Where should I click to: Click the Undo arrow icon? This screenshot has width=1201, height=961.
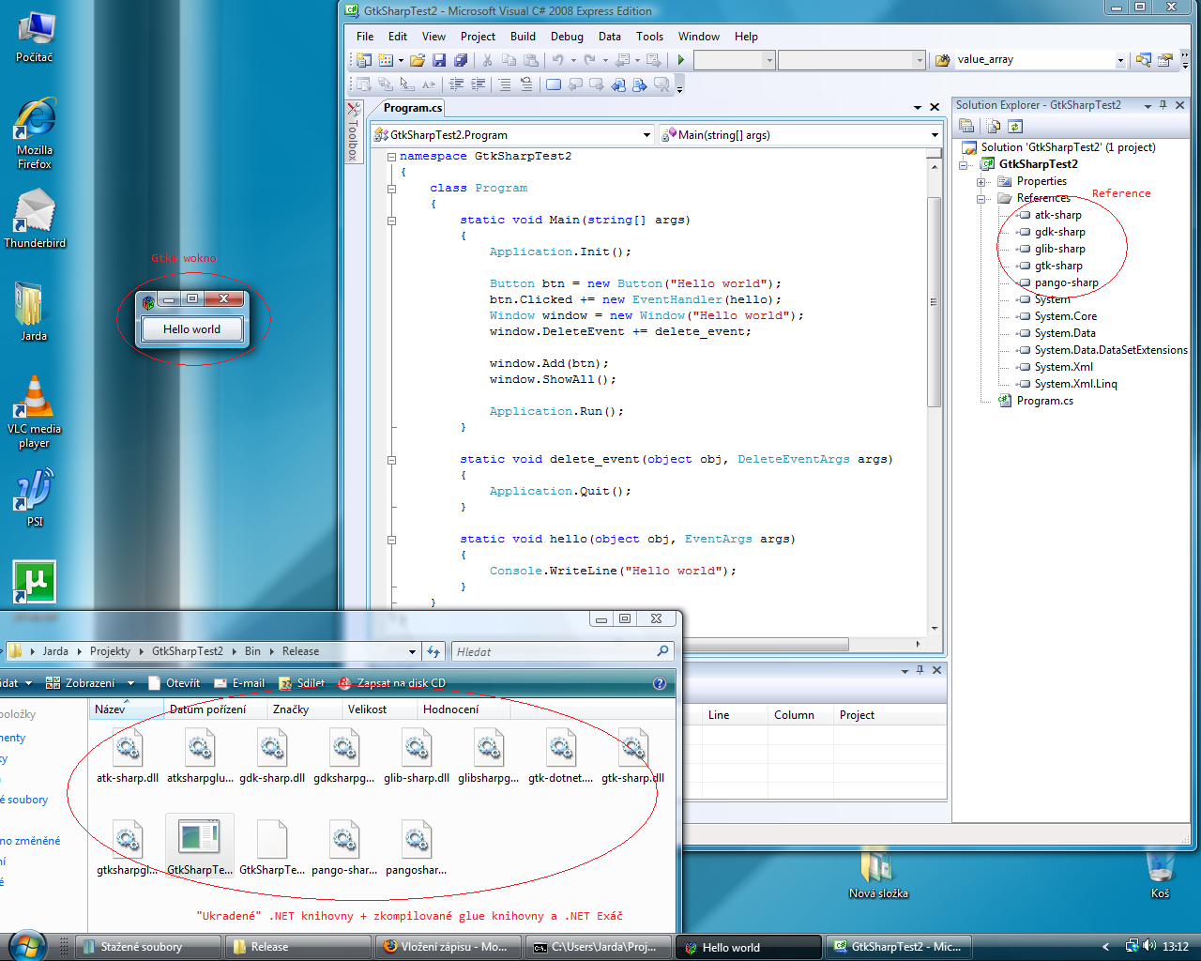pos(558,60)
